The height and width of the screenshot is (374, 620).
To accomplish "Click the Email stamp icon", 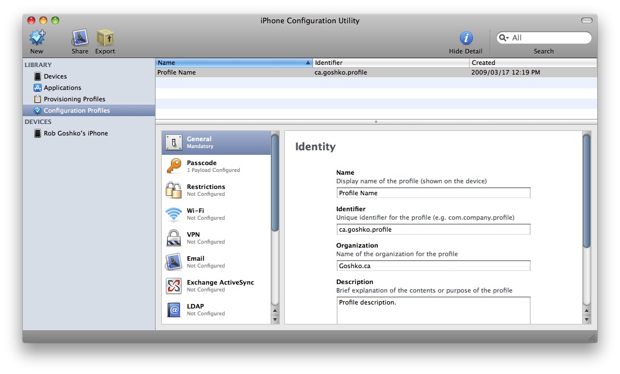I will [174, 262].
